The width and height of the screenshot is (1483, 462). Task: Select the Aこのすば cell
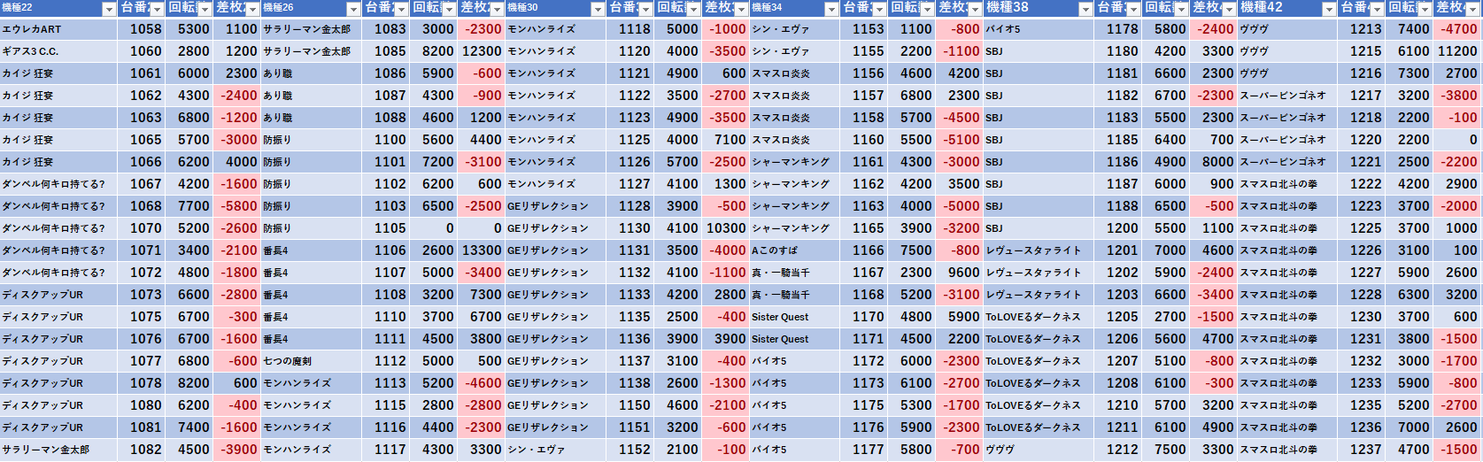coord(795,250)
